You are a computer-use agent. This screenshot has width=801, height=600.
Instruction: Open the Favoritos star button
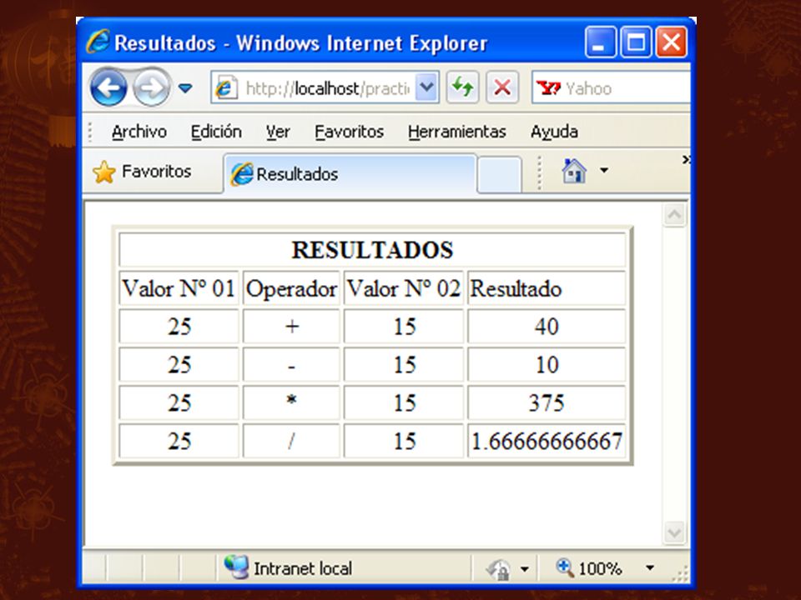coord(142,172)
